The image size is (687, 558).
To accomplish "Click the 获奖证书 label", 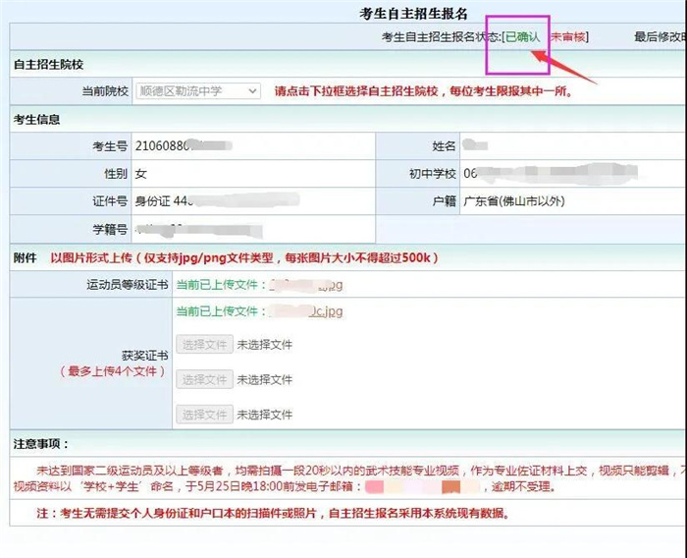I will point(144,356).
